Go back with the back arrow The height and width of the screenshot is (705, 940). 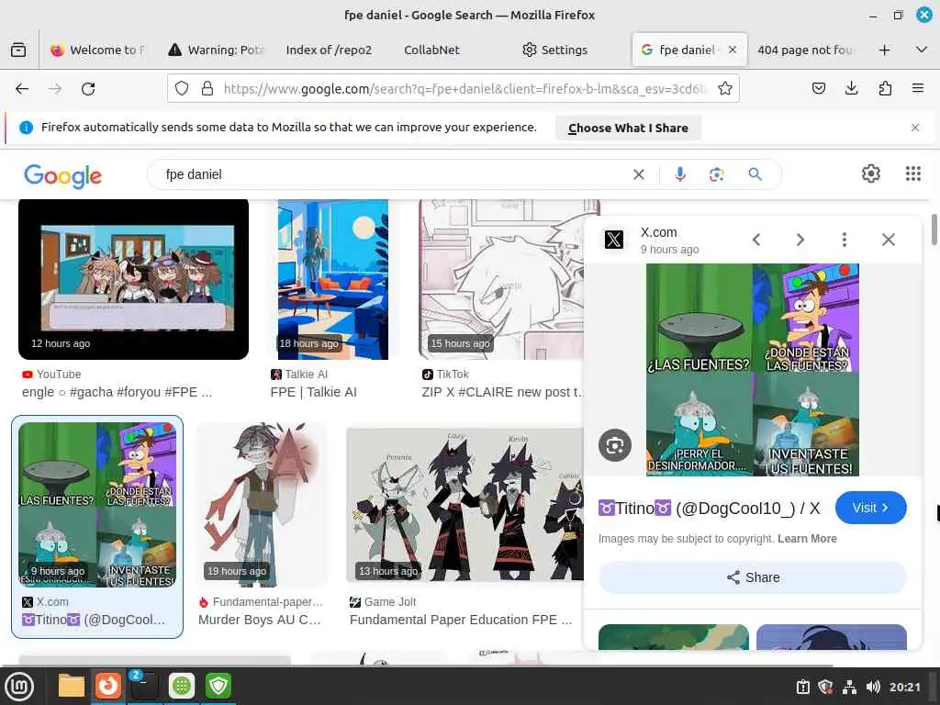point(22,89)
